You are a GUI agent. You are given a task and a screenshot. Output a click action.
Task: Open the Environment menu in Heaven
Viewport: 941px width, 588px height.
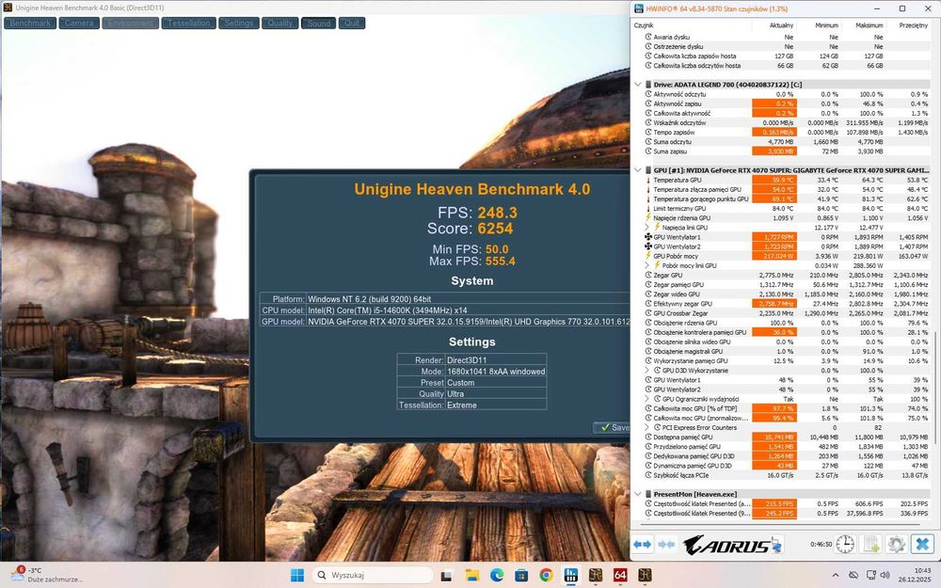[130, 24]
